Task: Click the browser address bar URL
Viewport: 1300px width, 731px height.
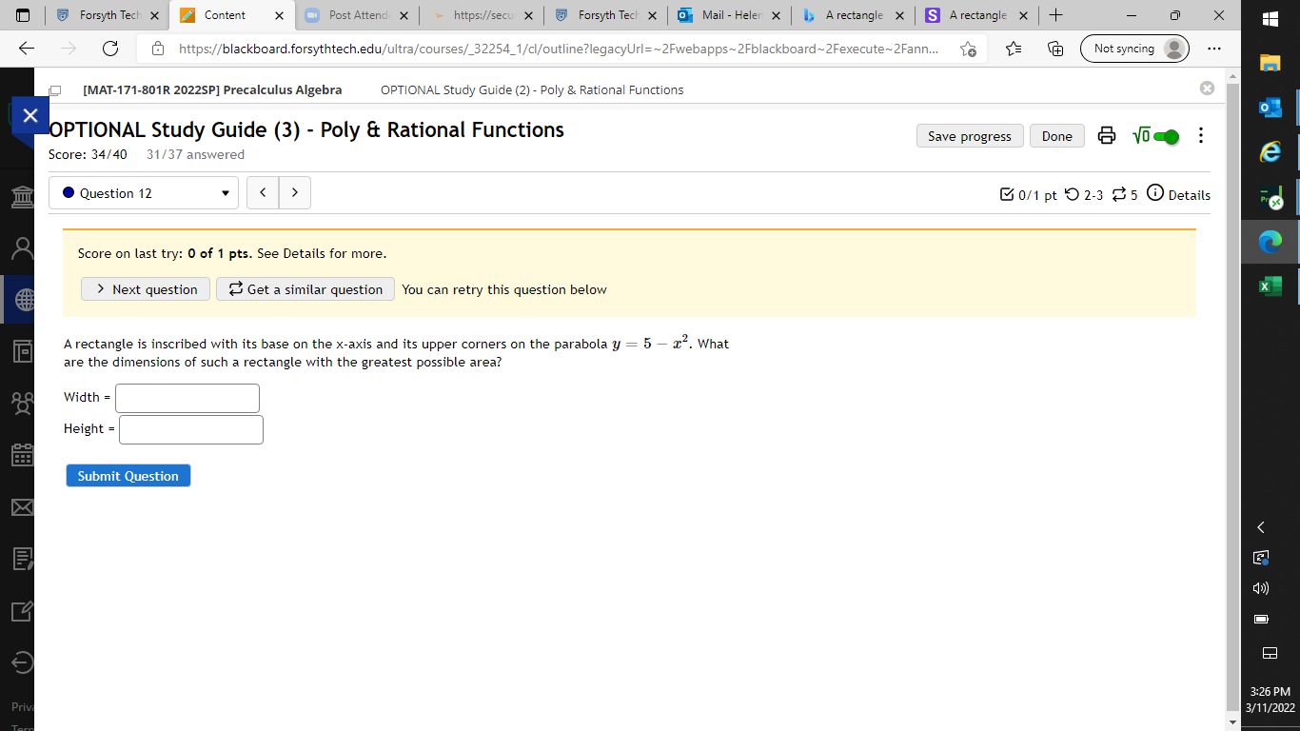Action: [x=558, y=49]
